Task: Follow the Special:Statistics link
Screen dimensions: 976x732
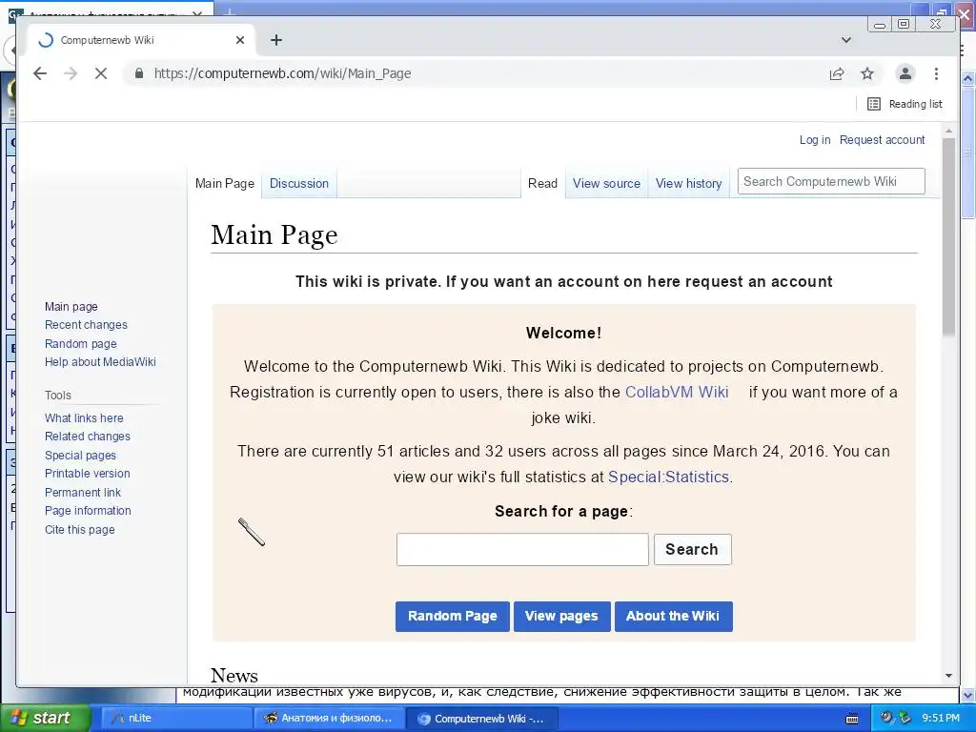Action: [668, 477]
